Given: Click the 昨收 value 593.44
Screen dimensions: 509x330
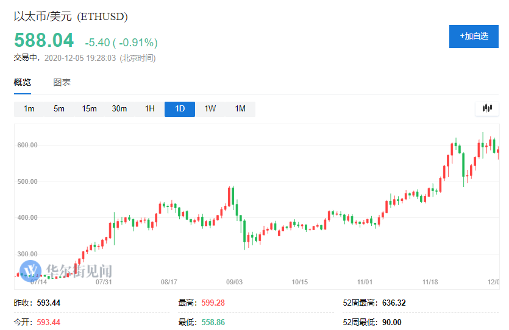Looking at the screenshot, I should pos(48,303).
